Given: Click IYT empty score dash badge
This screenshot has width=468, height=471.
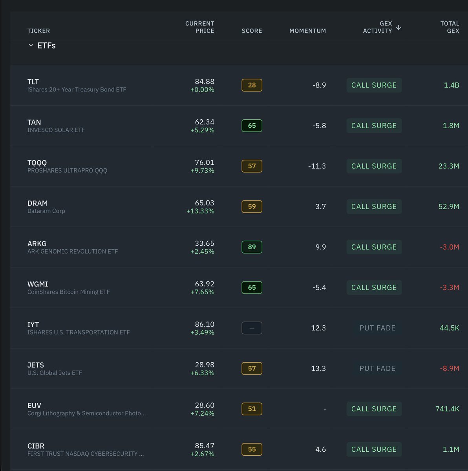Looking at the screenshot, I should click(252, 328).
